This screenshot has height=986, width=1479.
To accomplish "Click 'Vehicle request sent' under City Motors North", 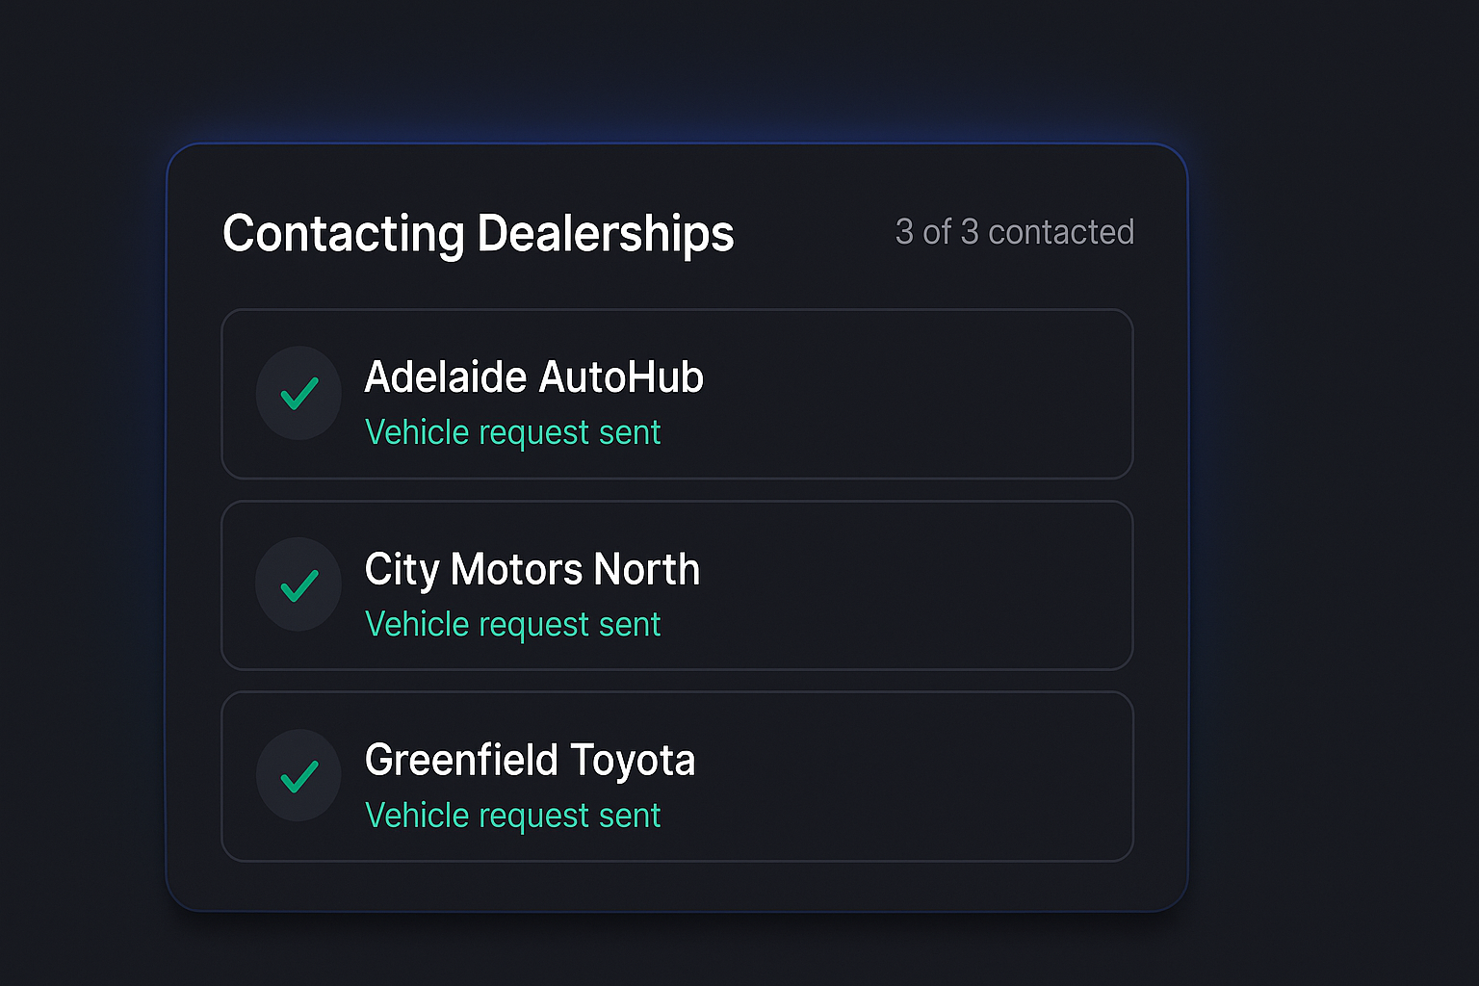I will (512, 624).
